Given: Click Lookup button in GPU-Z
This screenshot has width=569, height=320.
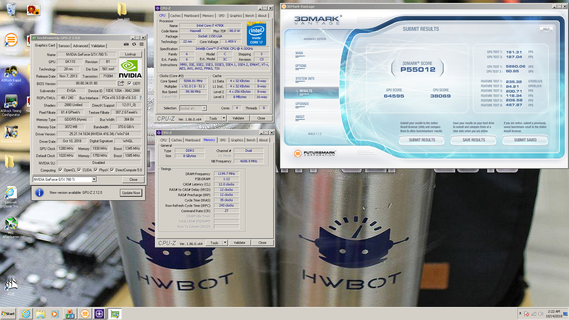Looking at the screenshot, I should pyautogui.click(x=130, y=54).
